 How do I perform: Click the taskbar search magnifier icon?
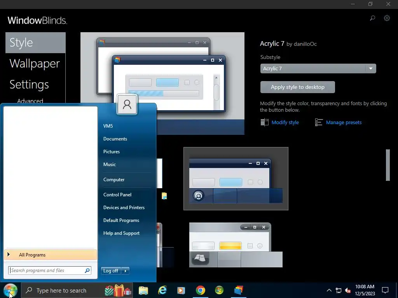[29, 290]
